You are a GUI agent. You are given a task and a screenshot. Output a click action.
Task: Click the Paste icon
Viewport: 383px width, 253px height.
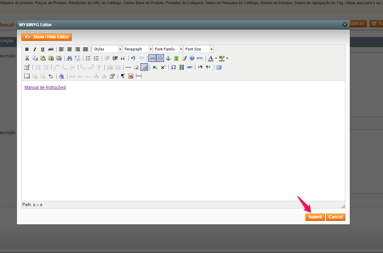coord(43,58)
